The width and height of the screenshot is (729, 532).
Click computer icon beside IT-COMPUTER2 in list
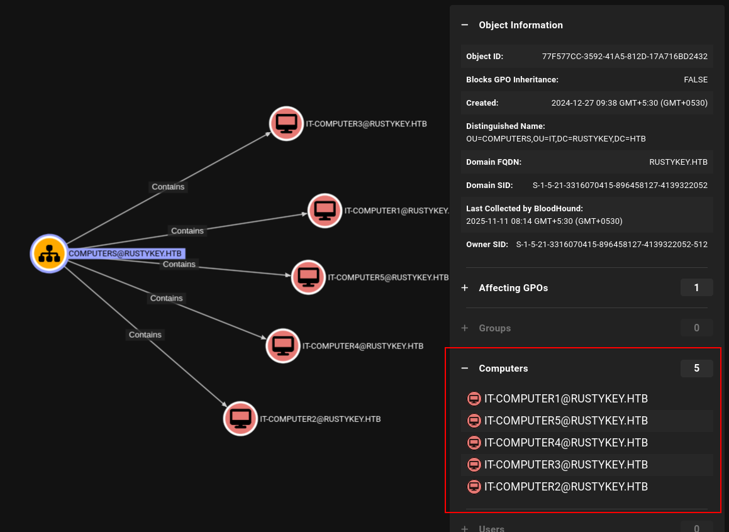[474, 487]
